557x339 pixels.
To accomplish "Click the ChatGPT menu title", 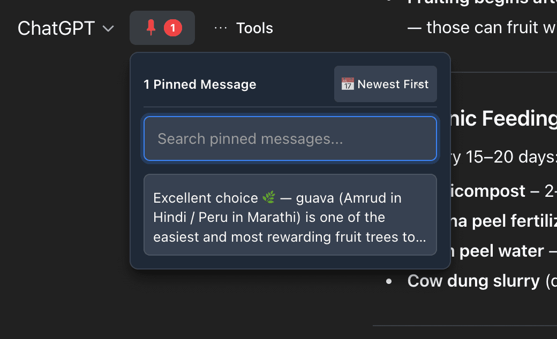I will [56, 28].
